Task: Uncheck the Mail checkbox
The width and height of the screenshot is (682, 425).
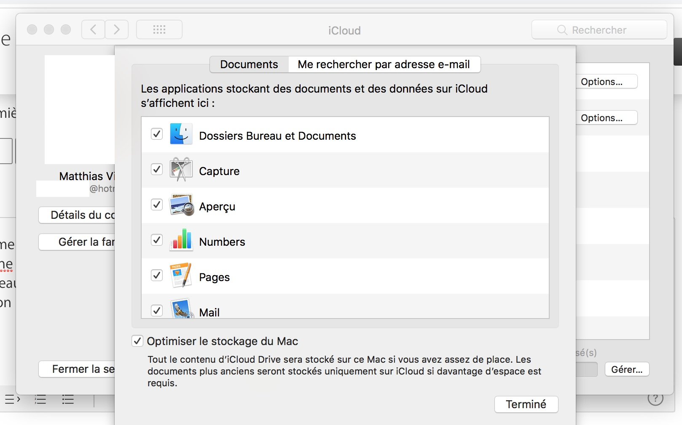Action: point(157,311)
